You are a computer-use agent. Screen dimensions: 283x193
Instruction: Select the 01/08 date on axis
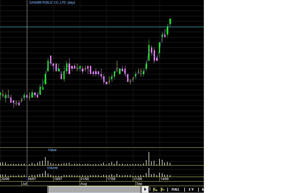tap(85, 179)
